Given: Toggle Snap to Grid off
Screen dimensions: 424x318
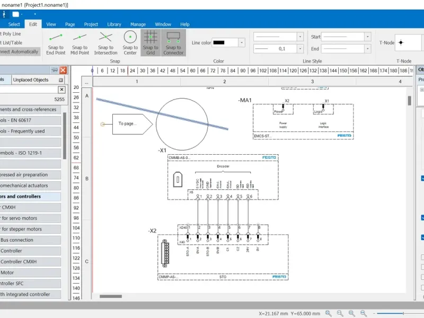Looking at the screenshot, I should click(151, 43).
